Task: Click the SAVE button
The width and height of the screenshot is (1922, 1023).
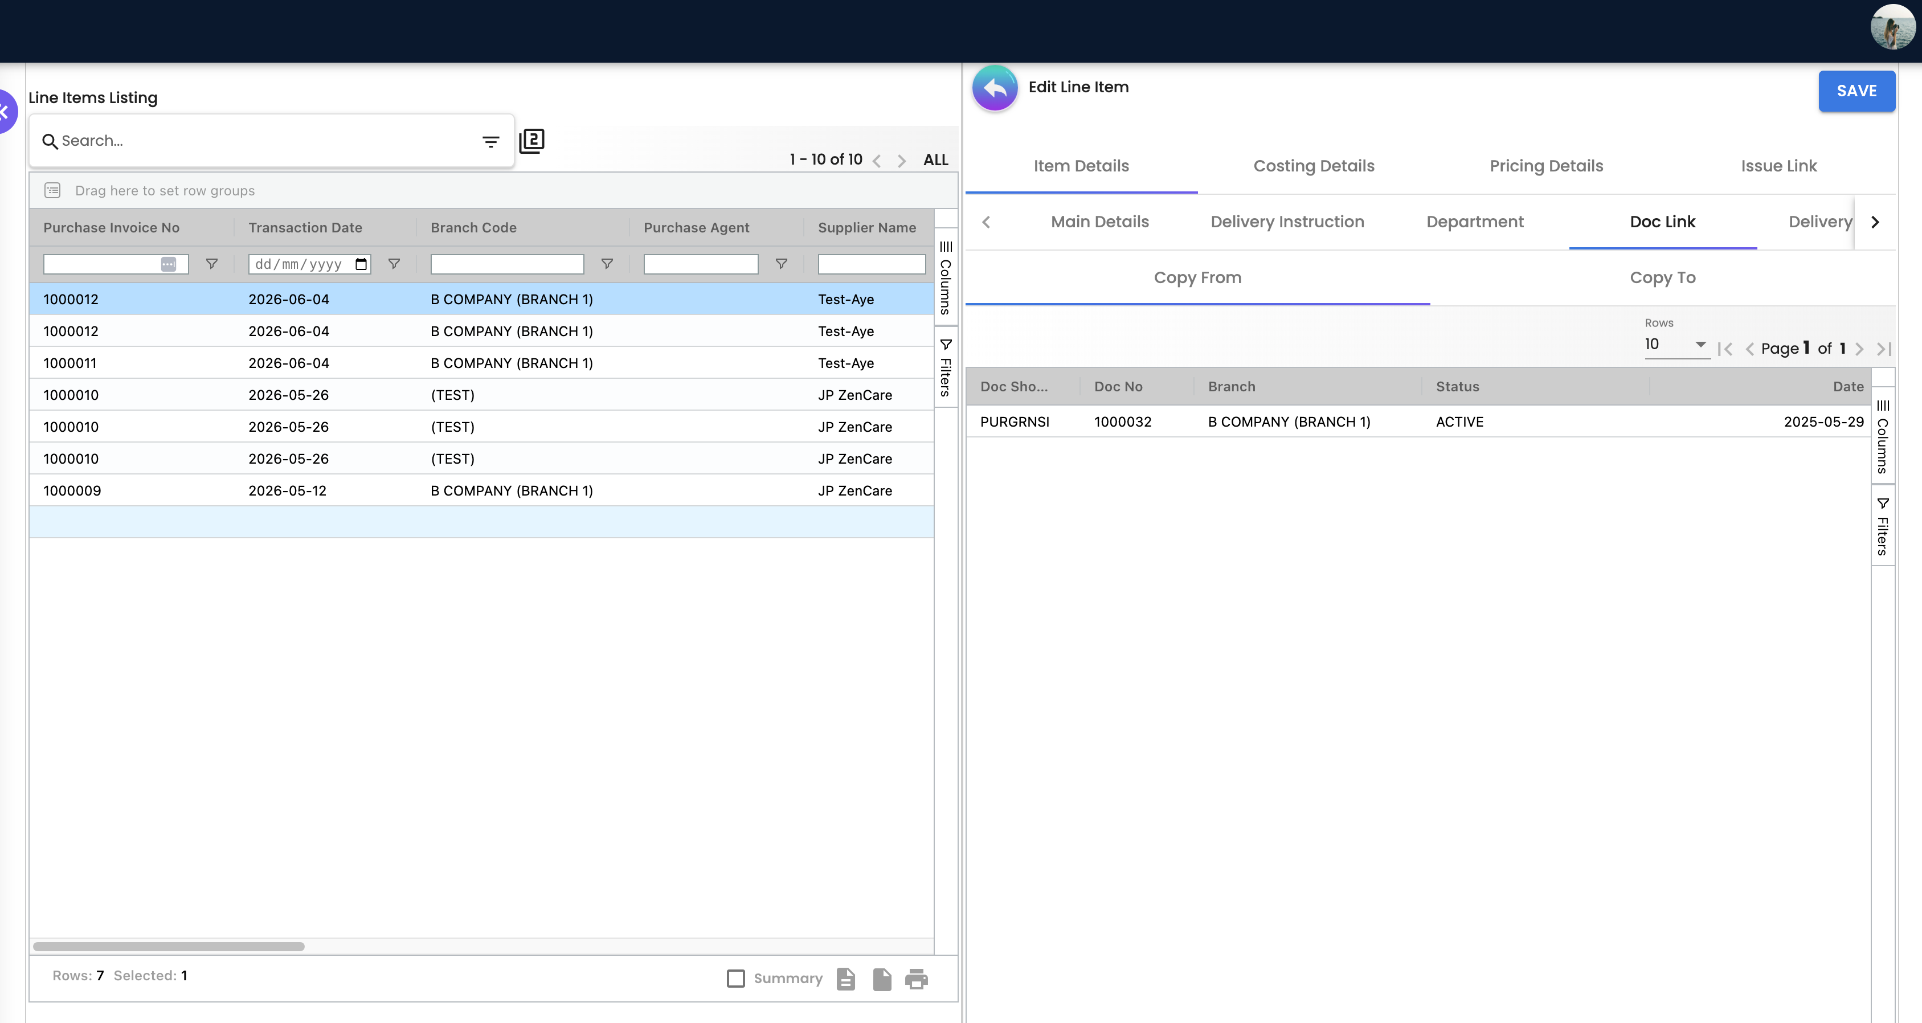Action: [1856, 91]
